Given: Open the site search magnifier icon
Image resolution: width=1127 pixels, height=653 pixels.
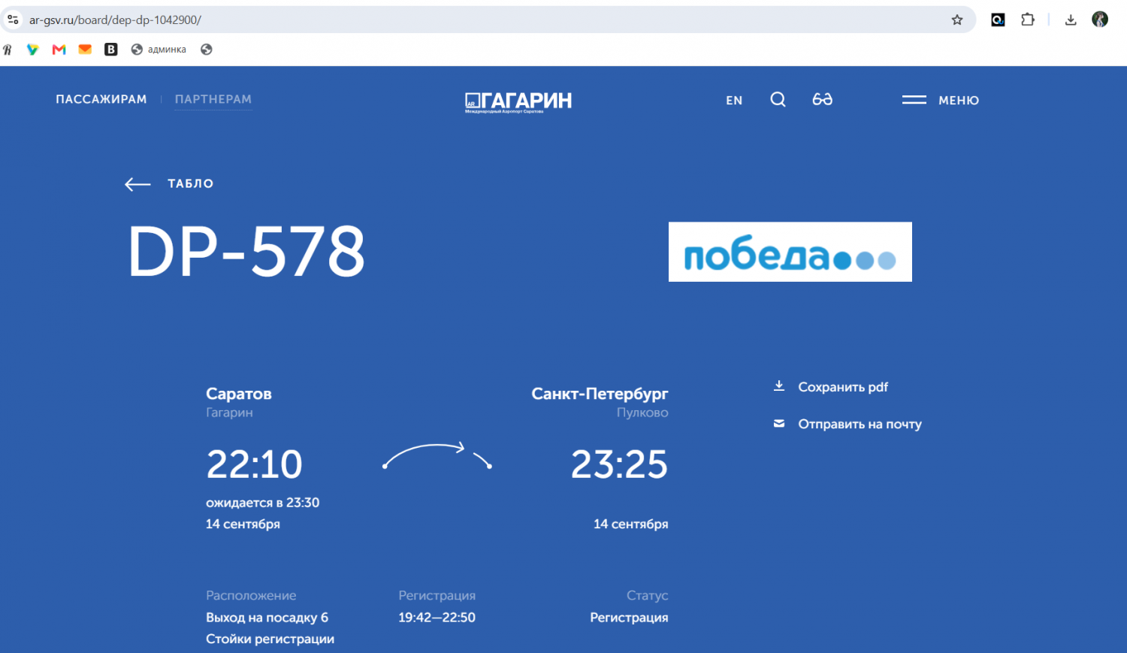Looking at the screenshot, I should pyautogui.click(x=778, y=99).
